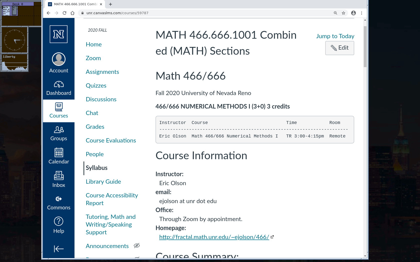Click the hidden-eye icon beside Announcements
Viewport: 420px width, 262px height.
coord(137,246)
